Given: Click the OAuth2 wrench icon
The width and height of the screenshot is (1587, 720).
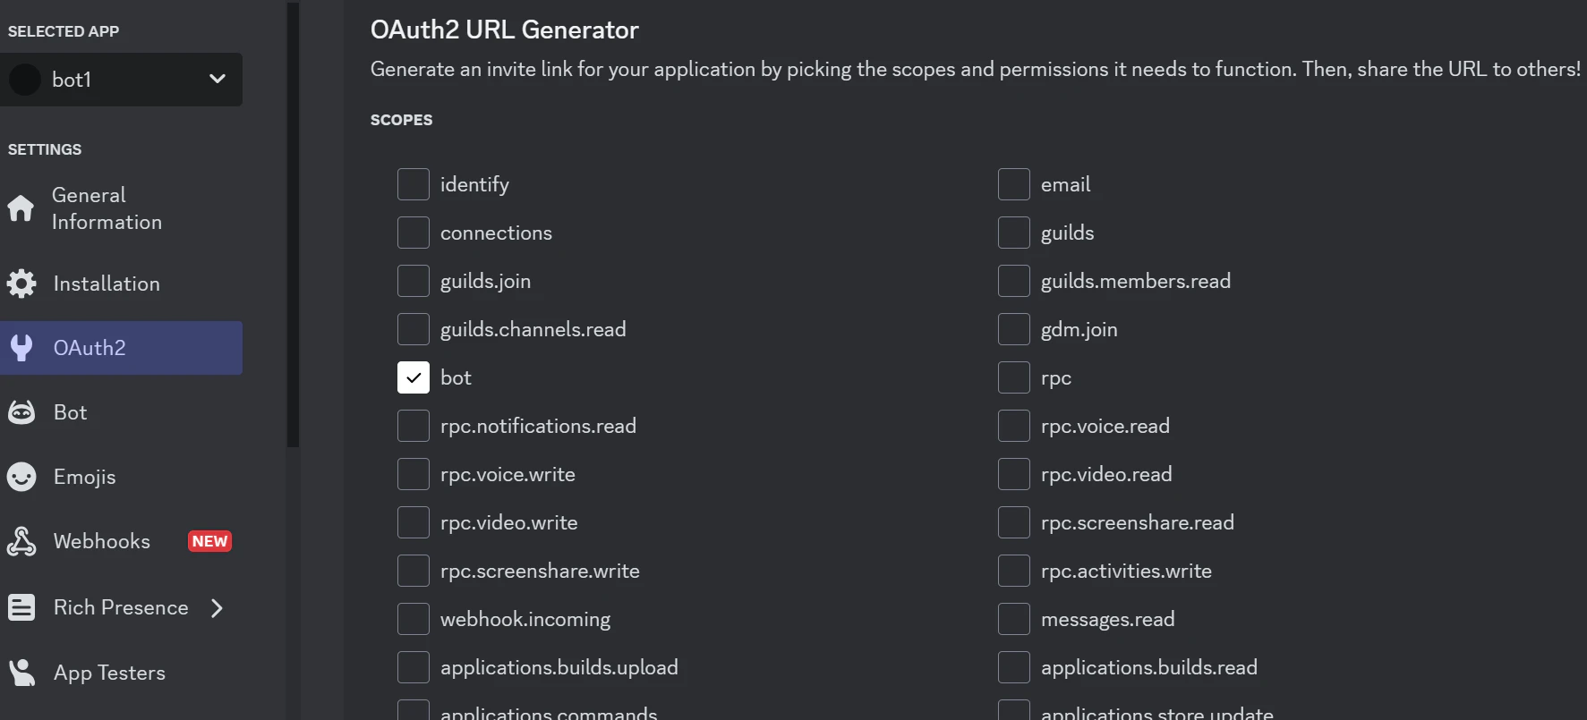Looking at the screenshot, I should point(21,348).
